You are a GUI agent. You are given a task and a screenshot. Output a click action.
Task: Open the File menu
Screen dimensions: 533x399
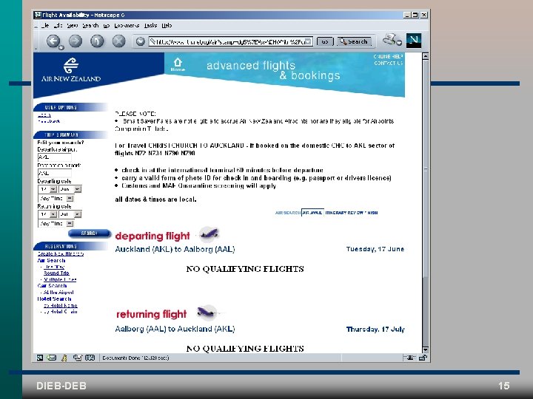[x=45, y=25]
